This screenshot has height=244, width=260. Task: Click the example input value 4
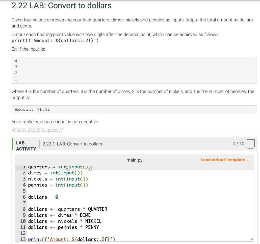coord(16,61)
